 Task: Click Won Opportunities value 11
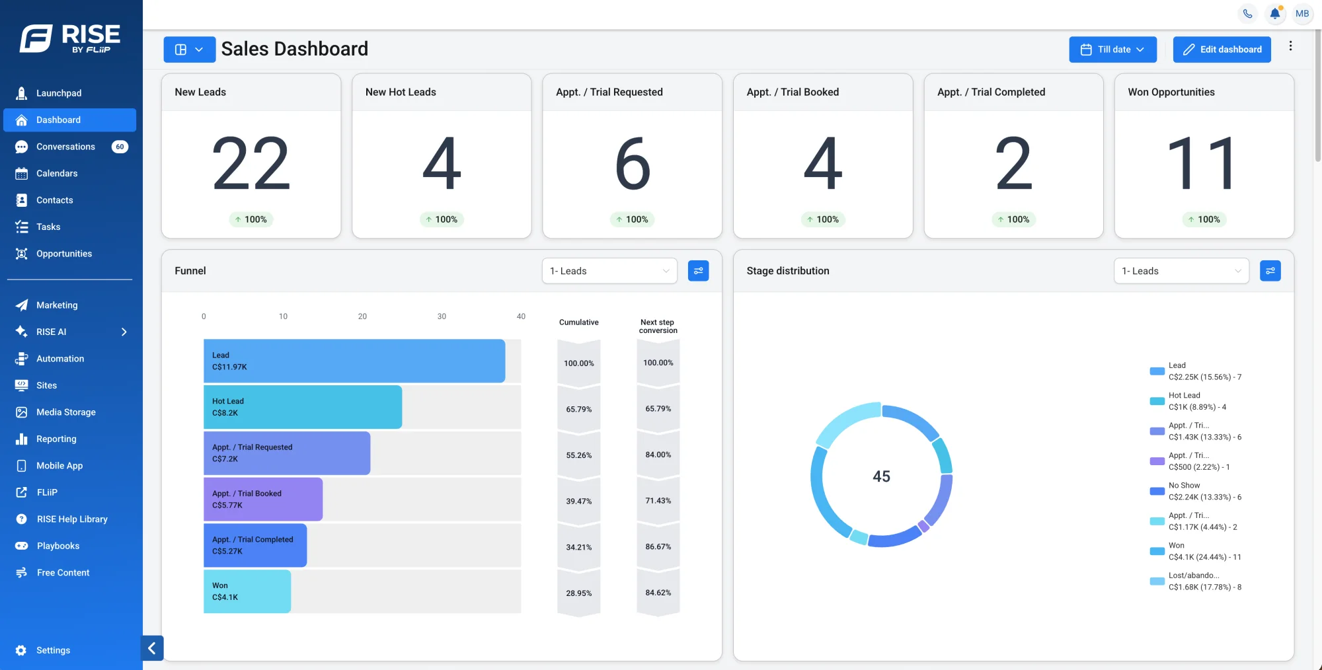(x=1204, y=163)
